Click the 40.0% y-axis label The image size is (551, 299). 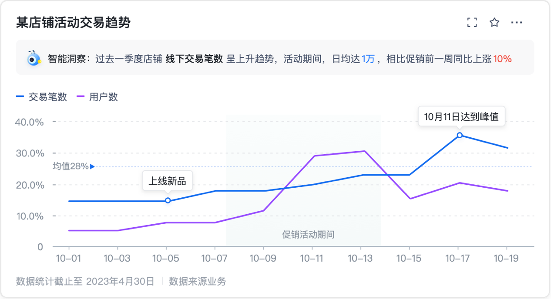30,122
